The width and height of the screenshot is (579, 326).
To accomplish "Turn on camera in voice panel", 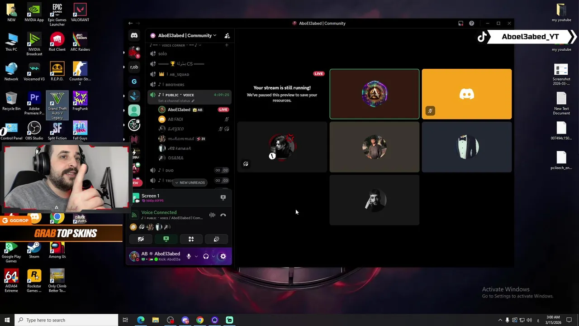I will click(x=141, y=239).
